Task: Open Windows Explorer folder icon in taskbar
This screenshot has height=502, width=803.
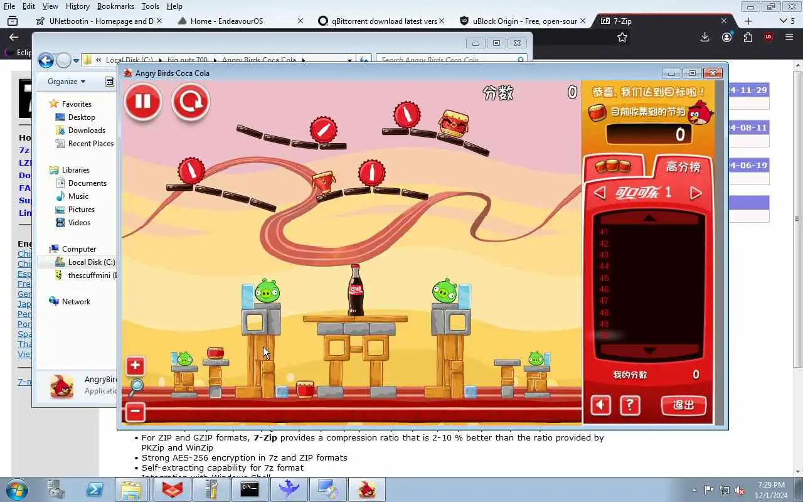Action: click(x=131, y=489)
